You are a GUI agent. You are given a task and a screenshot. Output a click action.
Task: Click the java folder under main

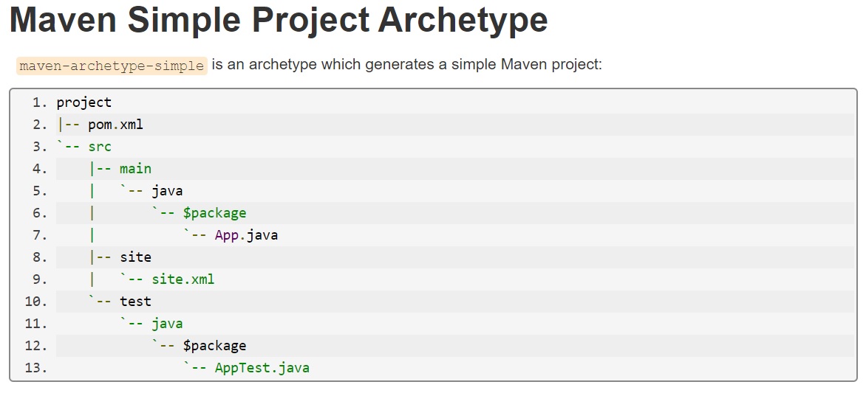pos(167,191)
